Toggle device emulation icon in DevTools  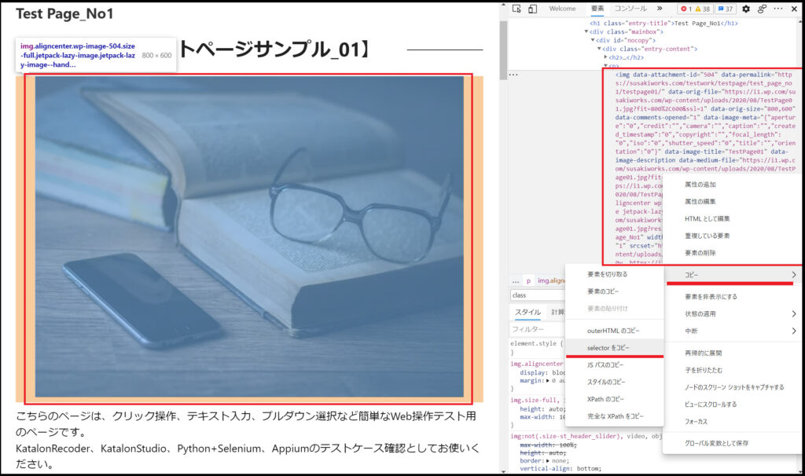click(532, 9)
